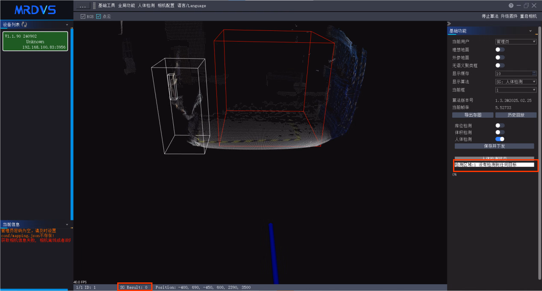Open the 相机配置 menu
Screen dimensions: 542x291
(166, 6)
